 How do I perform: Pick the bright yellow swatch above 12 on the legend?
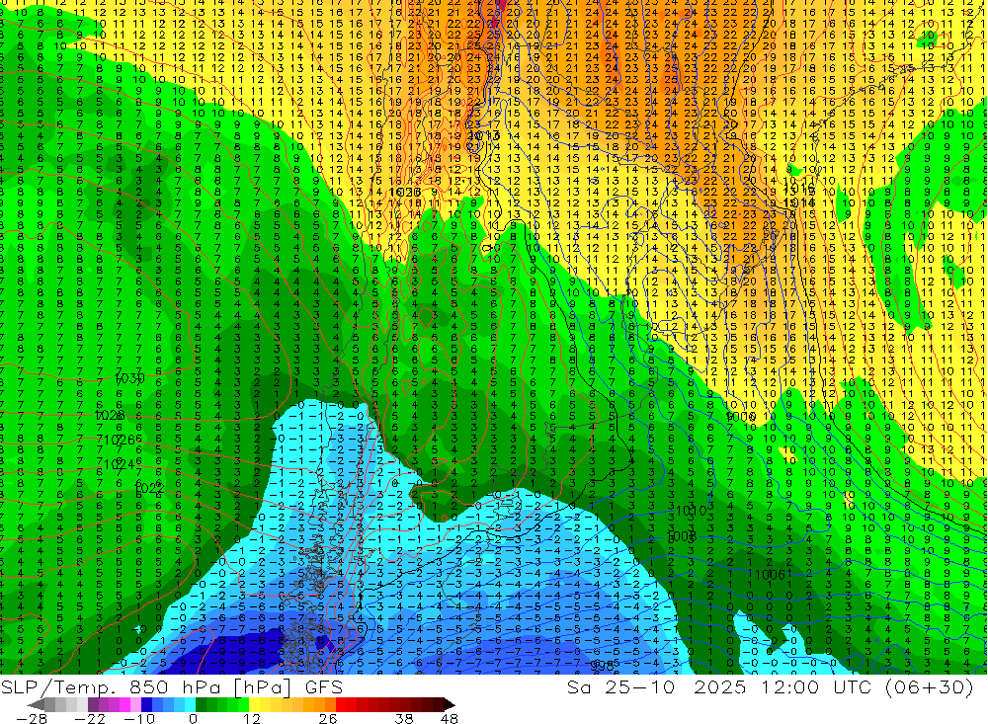[255, 705]
